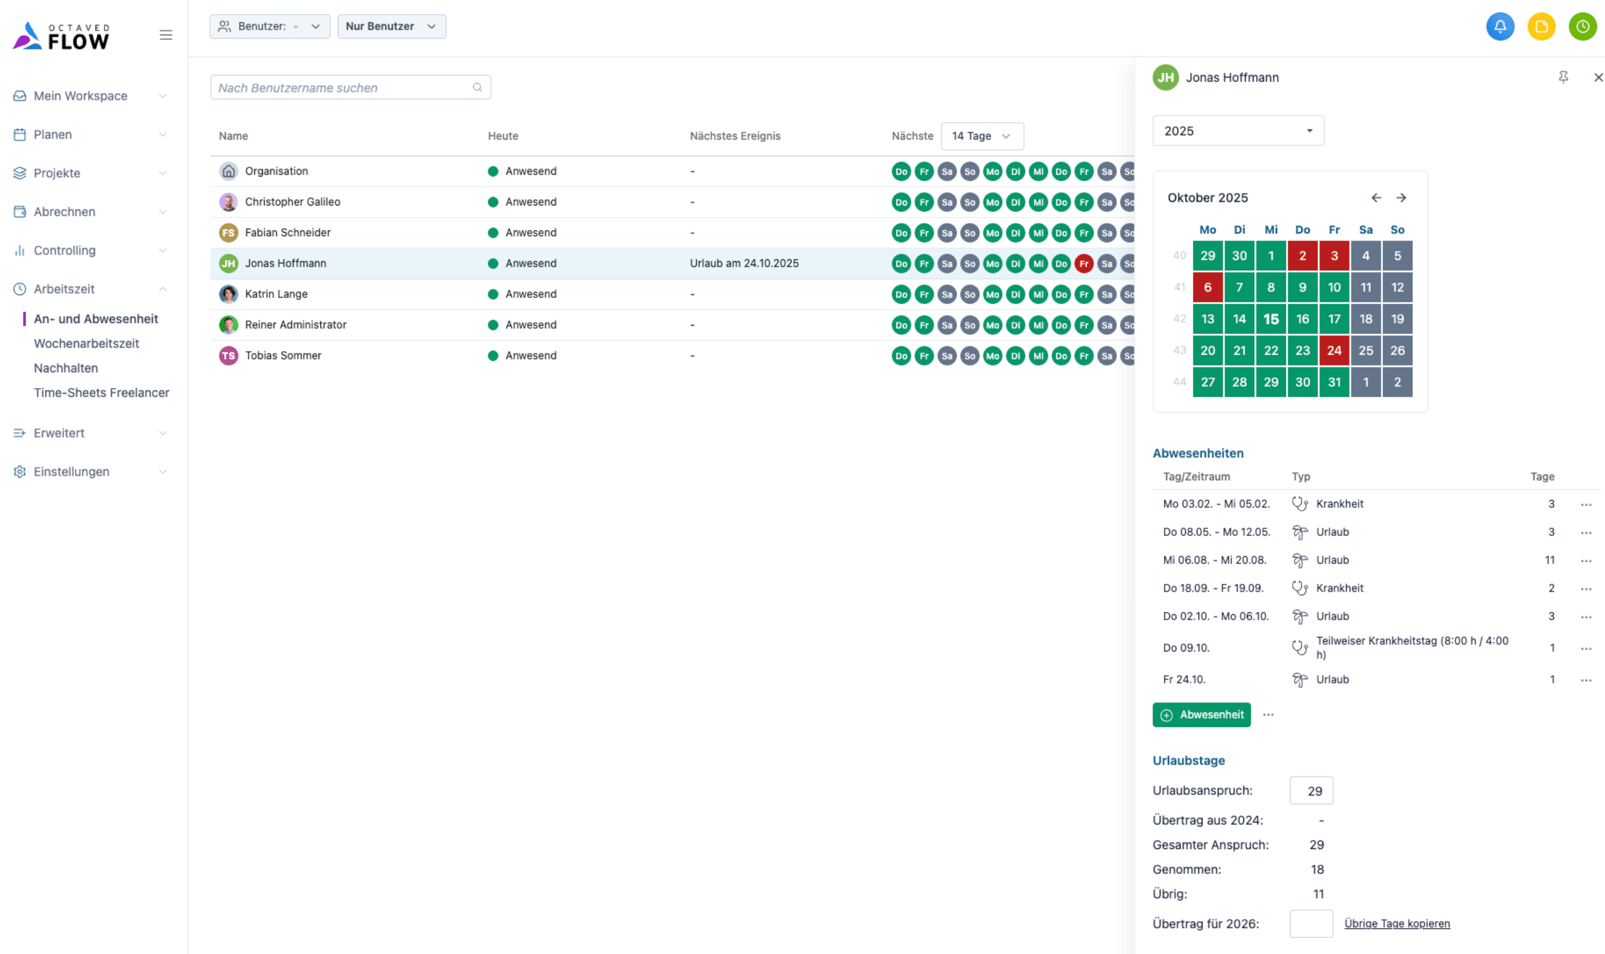Click the blue notification bell icon
1605x954 pixels.
(1499, 26)
